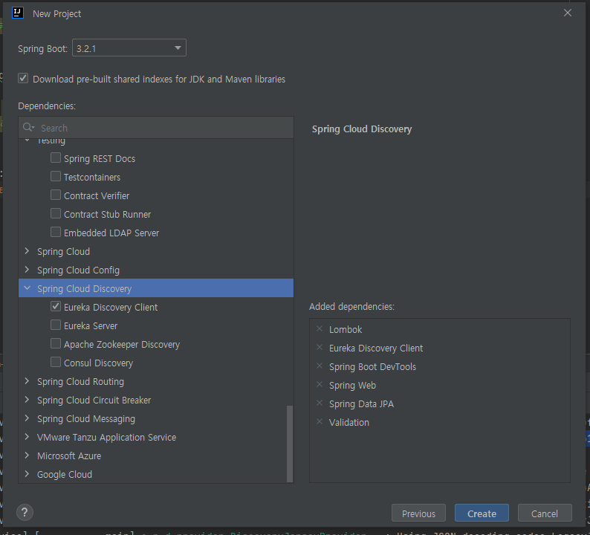Expand the Spring Cloud Messaging group

(x=27, y=418)
